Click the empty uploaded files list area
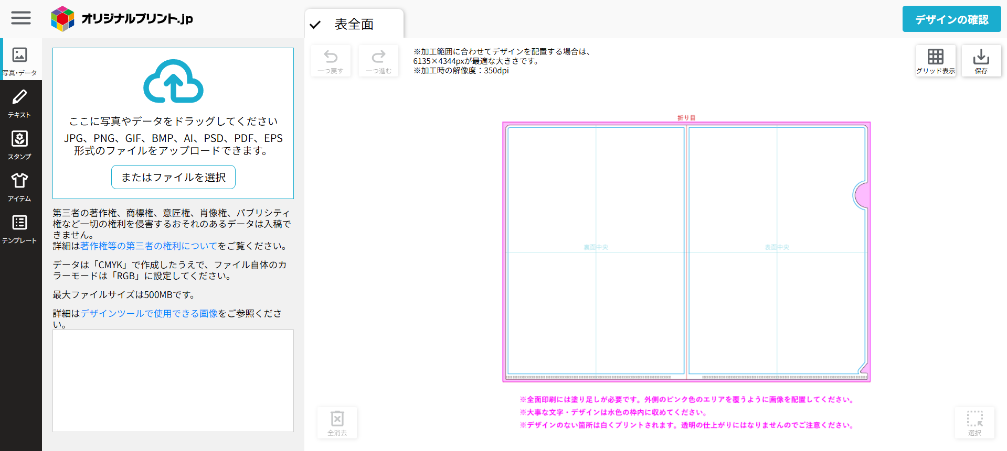The width and height of the screenshot is (1007, 451). [x=173, y=380]
